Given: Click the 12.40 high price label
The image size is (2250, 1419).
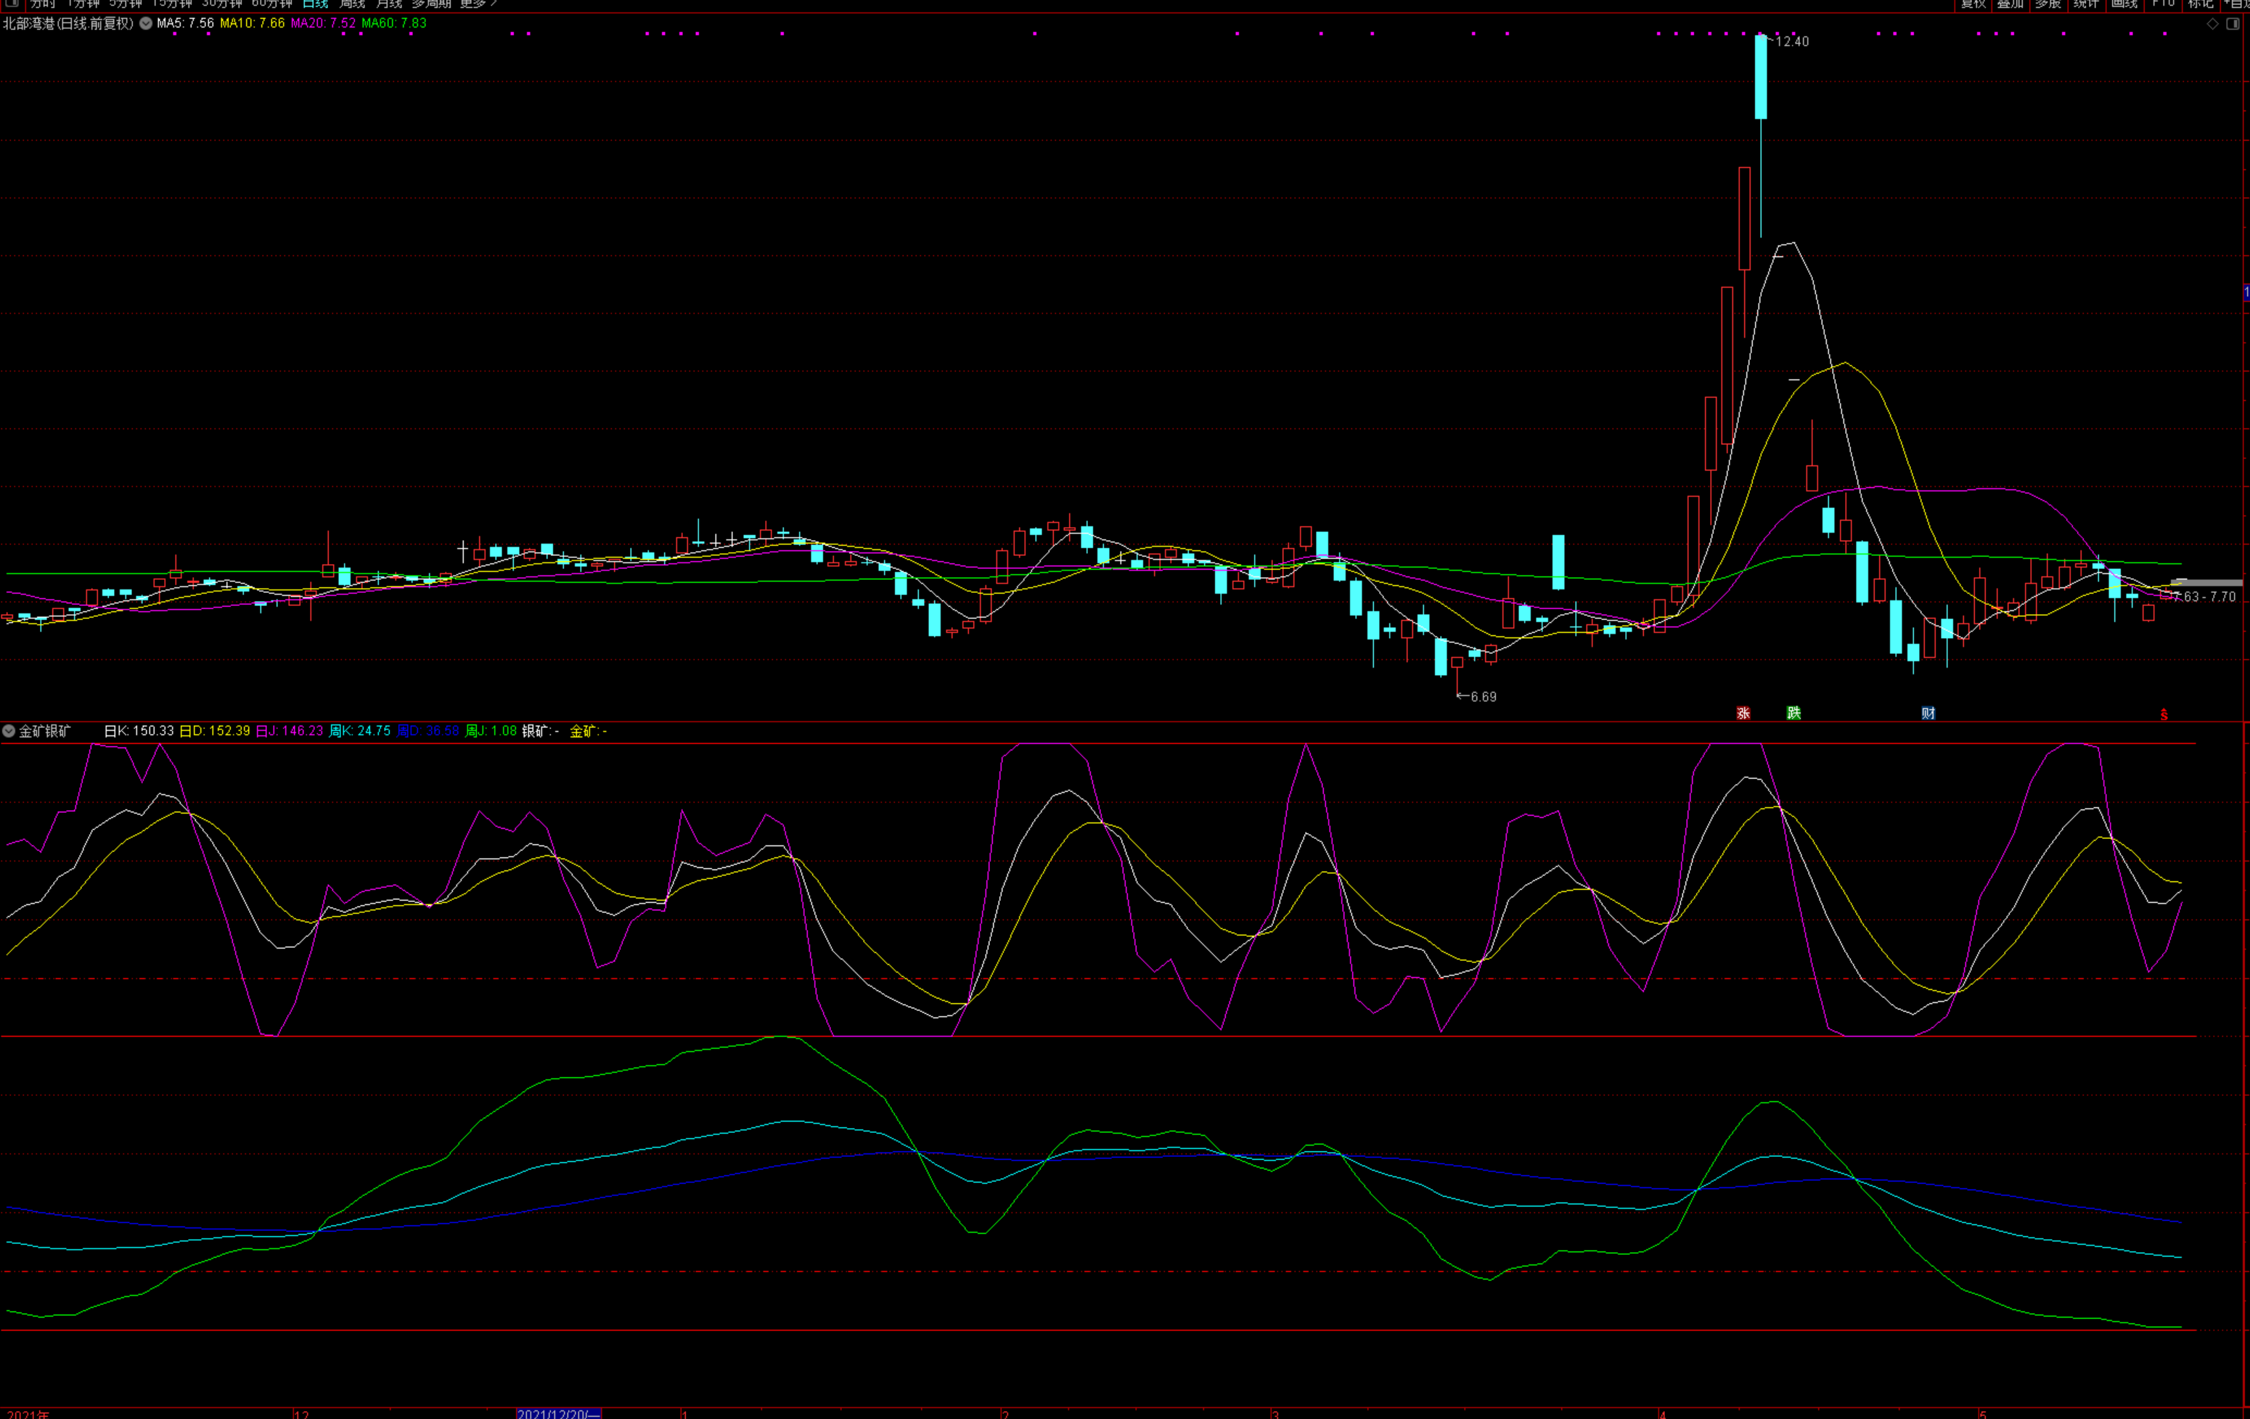Looking at the screenshot, I should click(x=1791, y=41).
